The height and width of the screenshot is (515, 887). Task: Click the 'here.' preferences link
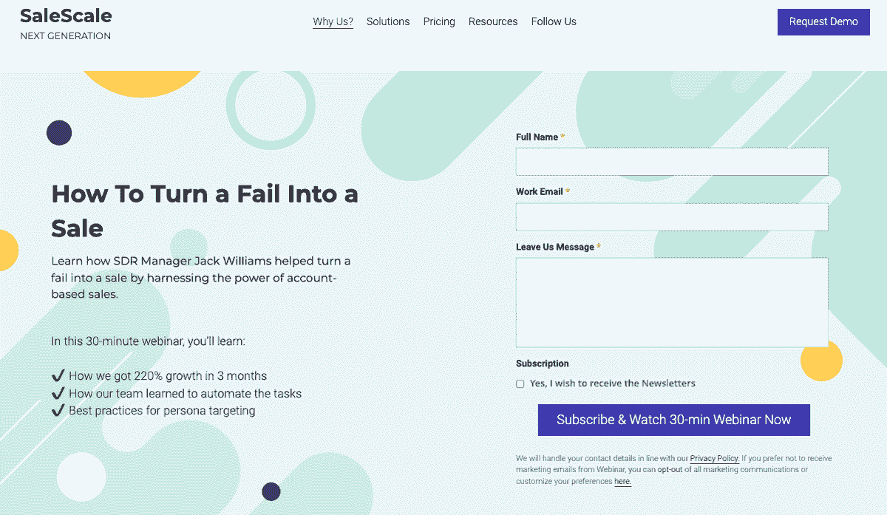[x=623, y=482]
